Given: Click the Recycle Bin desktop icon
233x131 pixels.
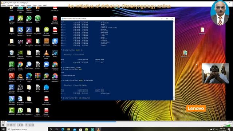Looking at the screenshot, I should [12, 54].
